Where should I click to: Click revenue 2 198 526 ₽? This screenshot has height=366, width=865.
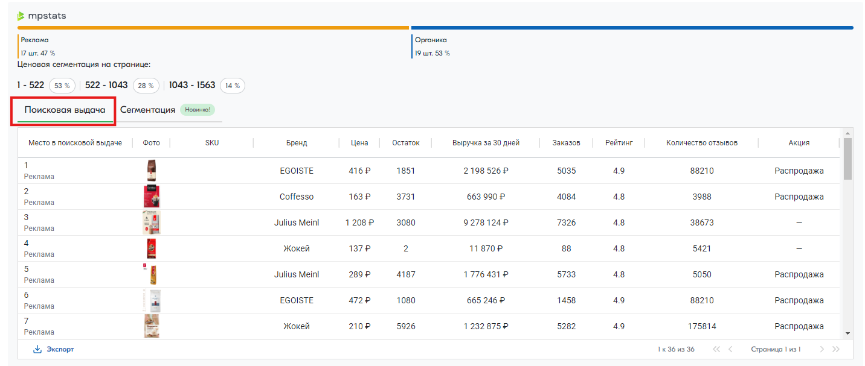[486, 171]
